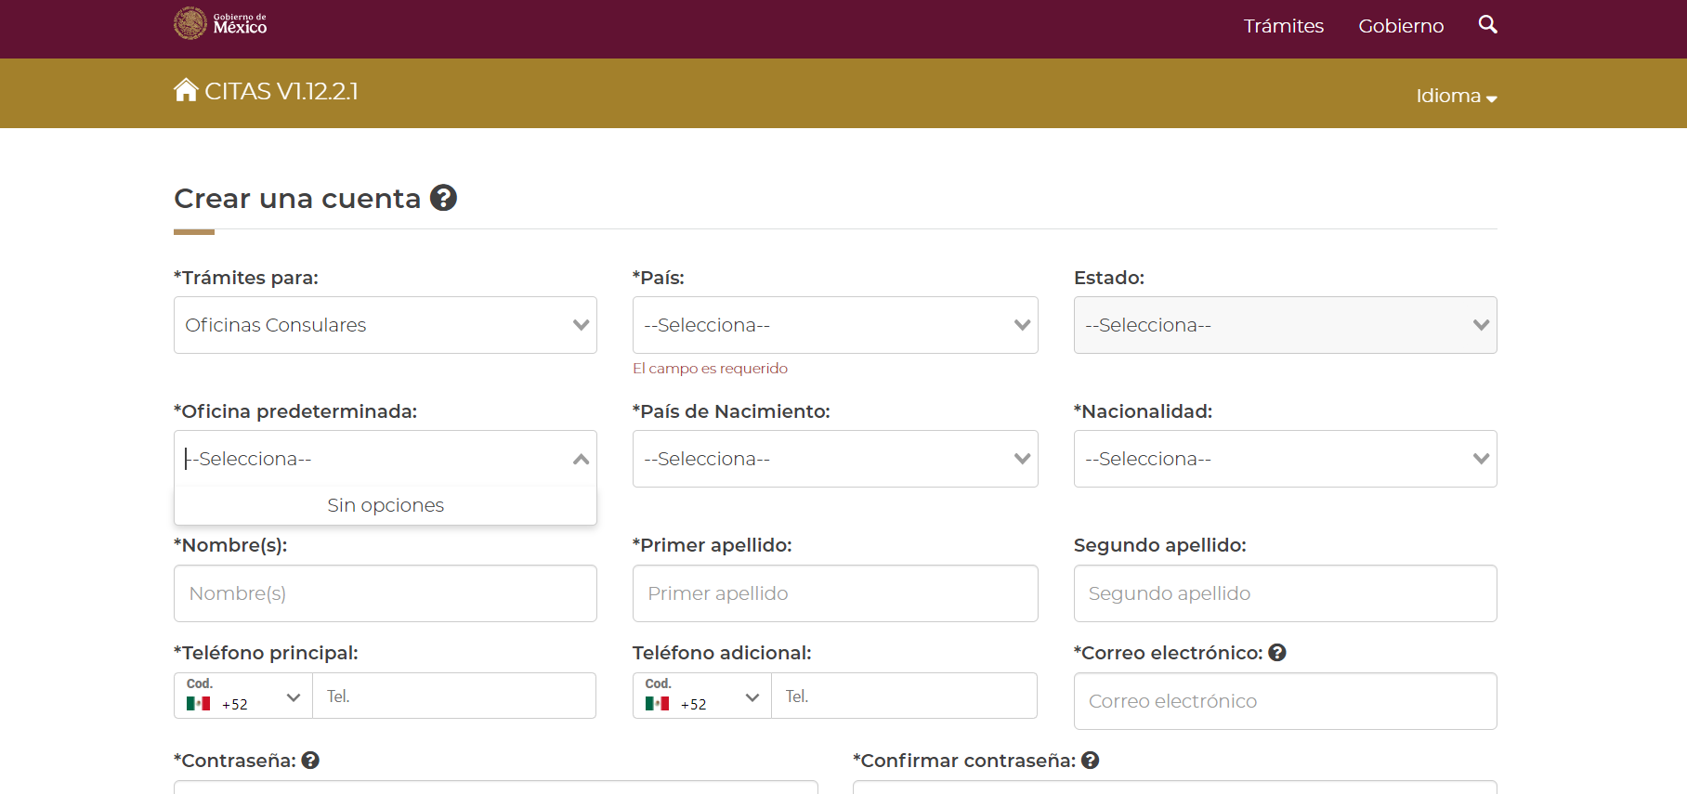Expand the Idioma language dropdown
This screenshot has height=794, width=1687.
(1455, 96)
